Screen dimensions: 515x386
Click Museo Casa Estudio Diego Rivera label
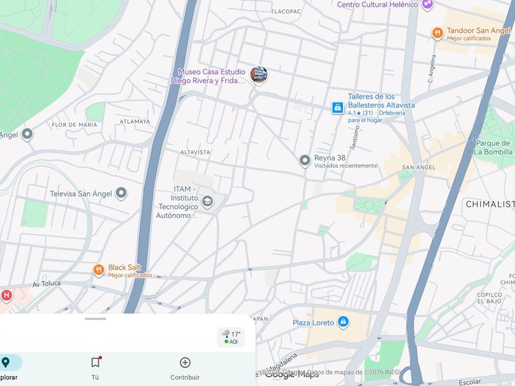[208, 76]
